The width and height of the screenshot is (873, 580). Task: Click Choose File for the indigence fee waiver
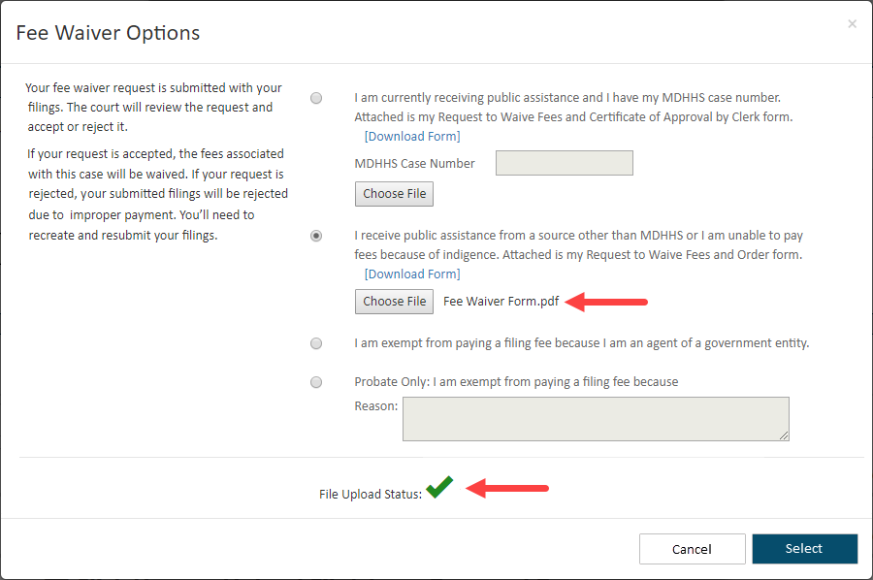point(394,302)
